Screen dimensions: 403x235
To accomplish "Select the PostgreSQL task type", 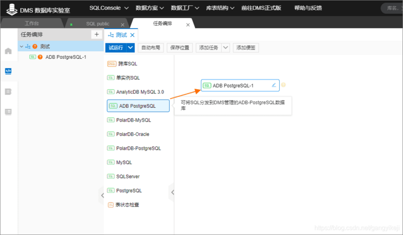I will 124,190.
